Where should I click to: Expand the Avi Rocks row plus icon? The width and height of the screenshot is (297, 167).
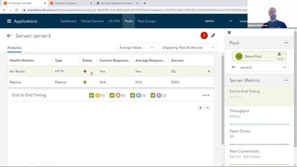point(209,71)
